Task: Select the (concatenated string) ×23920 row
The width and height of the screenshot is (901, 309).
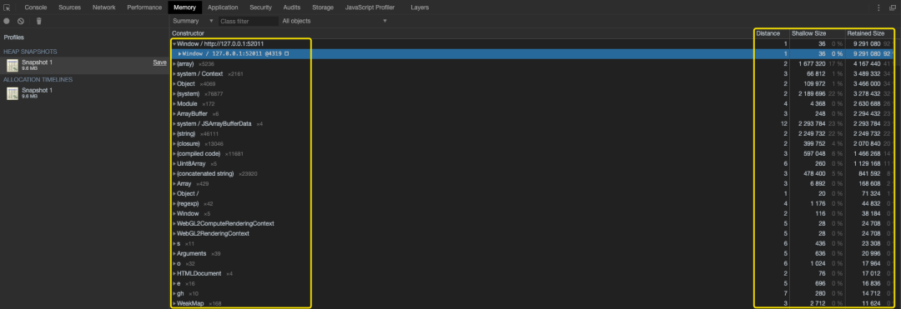Action: pyautogui.click(x=533, y=174)
